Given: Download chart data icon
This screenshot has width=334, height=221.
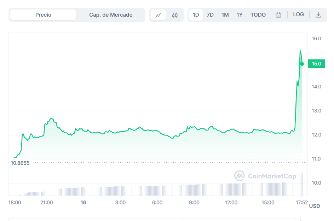Looking at the screenshot, I should (318, 15).
